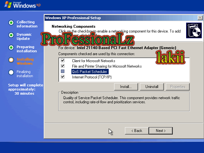Select Internet Protocol (TCP/IP) entry
204x153 pixels.
point(92,77)
